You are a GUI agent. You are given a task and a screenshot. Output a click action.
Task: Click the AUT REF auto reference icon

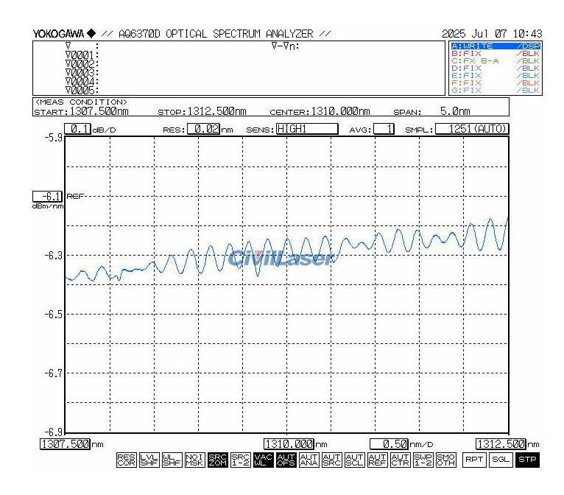coord(377,460)
